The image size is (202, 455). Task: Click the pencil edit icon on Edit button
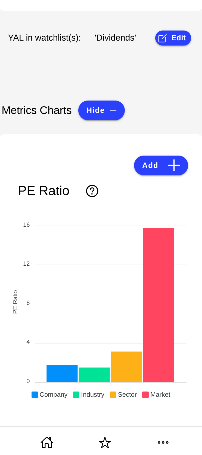pos(162,38)
